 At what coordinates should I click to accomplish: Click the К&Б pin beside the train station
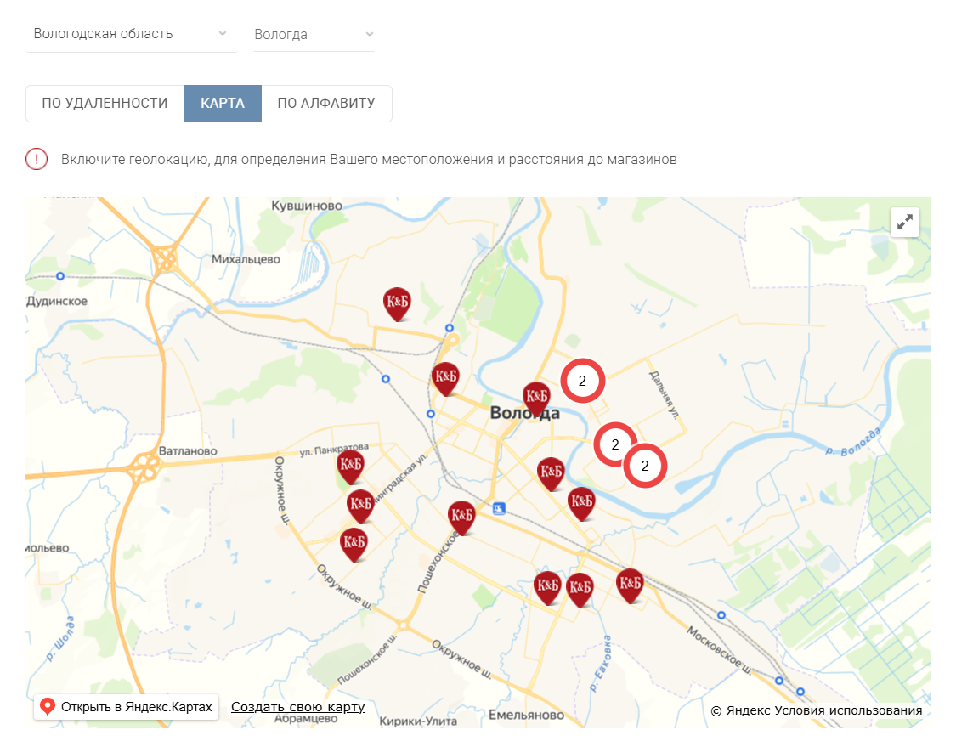pos(461,518)
